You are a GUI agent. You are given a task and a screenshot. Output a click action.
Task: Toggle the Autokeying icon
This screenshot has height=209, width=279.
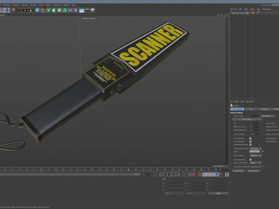point(199,174)
